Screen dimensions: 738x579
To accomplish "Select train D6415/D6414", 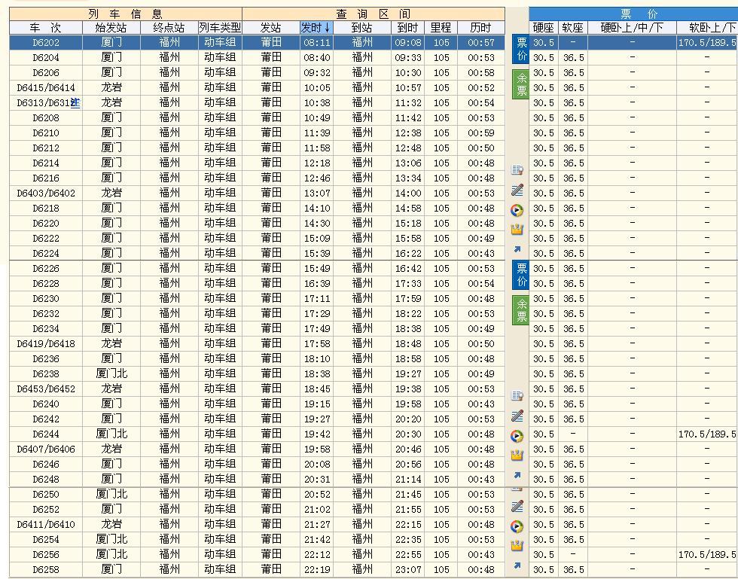I will [x=46, y=88].
